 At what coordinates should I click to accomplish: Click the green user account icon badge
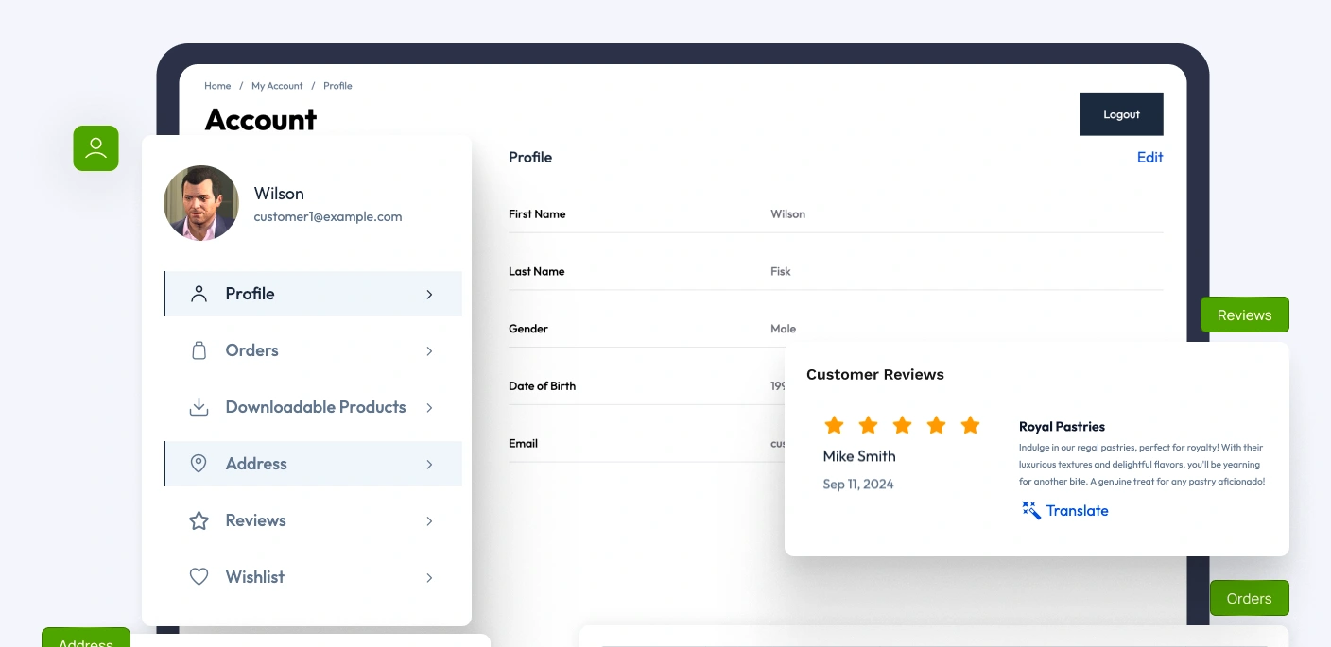tap(95, 148)
